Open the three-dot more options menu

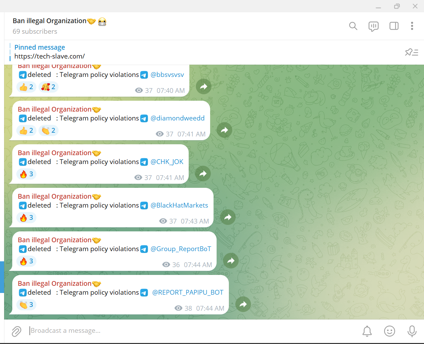(412, 26)
